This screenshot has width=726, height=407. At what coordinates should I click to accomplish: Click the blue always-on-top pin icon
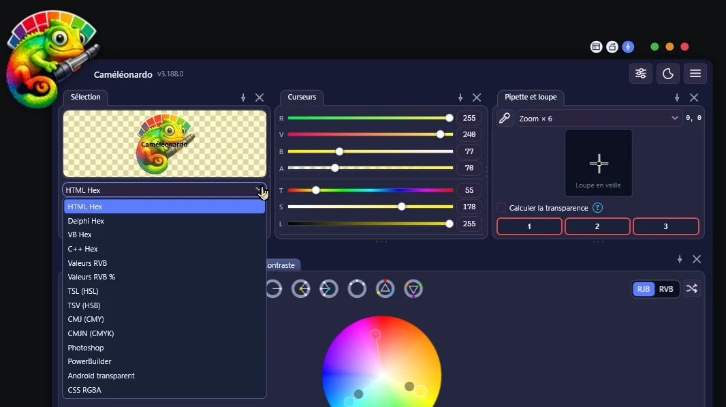(x=629, y=47)
